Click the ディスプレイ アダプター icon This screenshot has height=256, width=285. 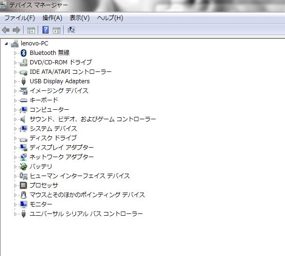(x=24, y=148)
